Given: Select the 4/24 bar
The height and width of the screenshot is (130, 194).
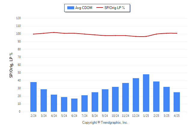Looking at the screenshot, I should click(54, 103).
